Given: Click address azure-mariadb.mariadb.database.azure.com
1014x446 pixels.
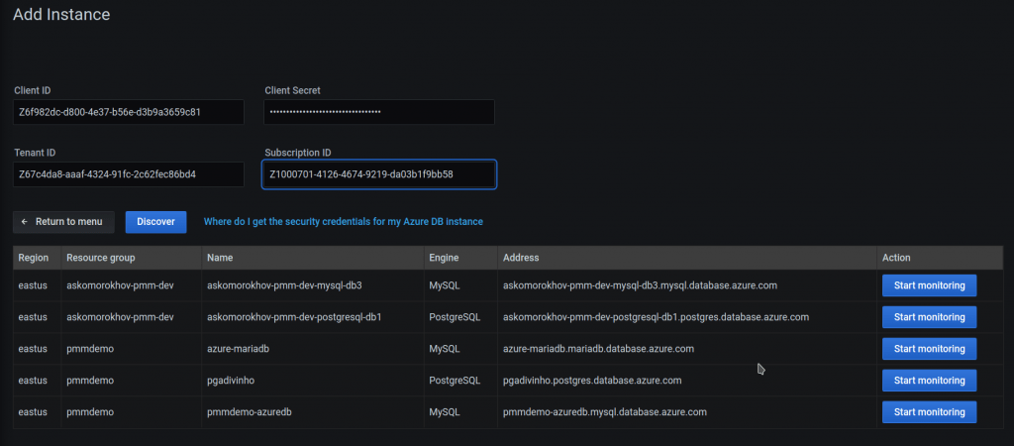Looking at the screenshot, I should pos(599,349).
